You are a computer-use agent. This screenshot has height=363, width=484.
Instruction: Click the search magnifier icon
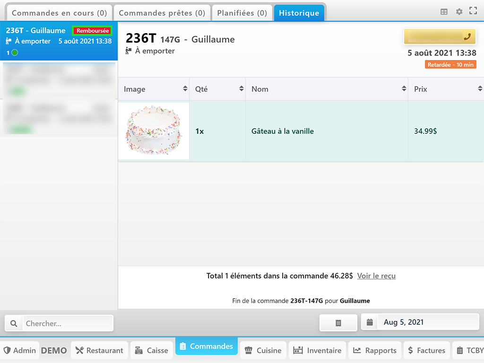coord(14,324)
